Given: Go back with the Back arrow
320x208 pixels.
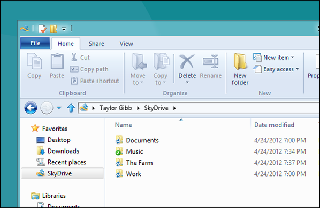Looking at the screenshot, I should coord(31,108).
